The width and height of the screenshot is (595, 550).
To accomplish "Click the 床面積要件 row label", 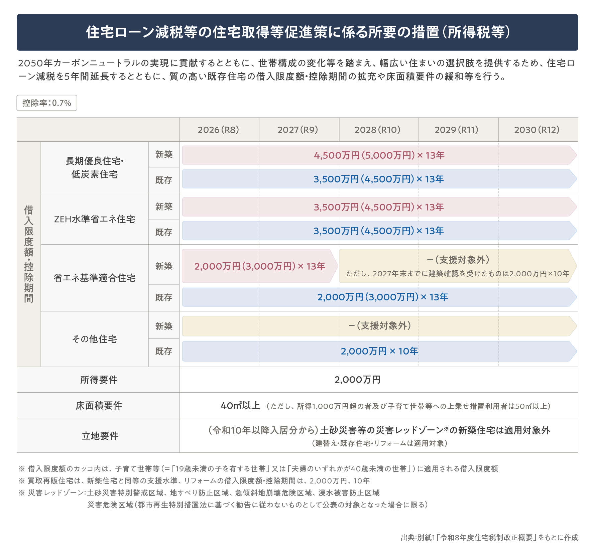I will tap(98, 405).
